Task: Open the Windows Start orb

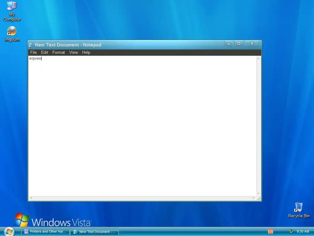Action: coord(9,232)
